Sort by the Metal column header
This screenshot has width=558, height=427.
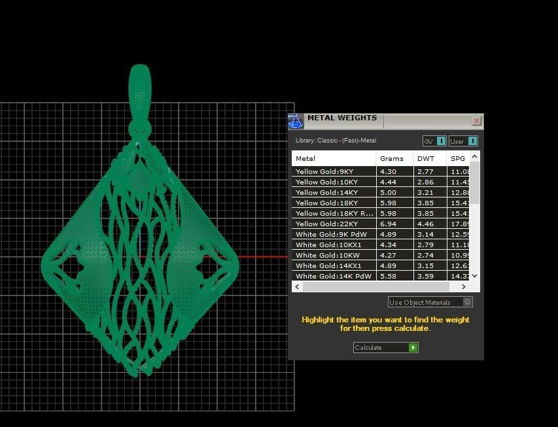pos(334,158)
